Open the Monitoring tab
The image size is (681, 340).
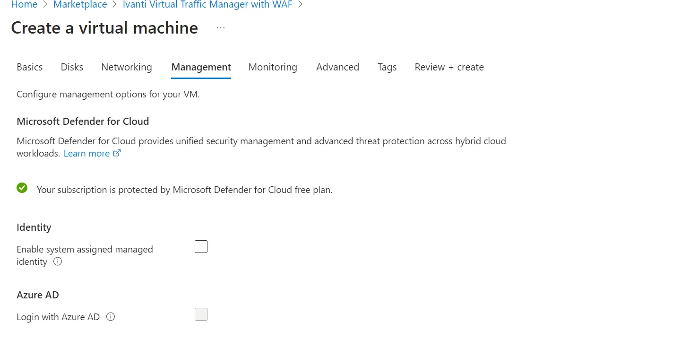point(273,67)
